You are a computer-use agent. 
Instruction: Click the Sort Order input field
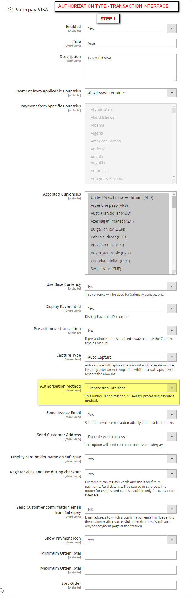coord(130,585)
